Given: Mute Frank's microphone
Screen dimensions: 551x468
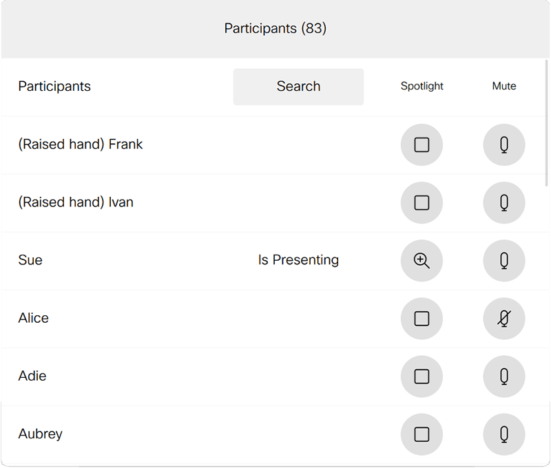Looking at the screenshot, I should click(504, 145).
